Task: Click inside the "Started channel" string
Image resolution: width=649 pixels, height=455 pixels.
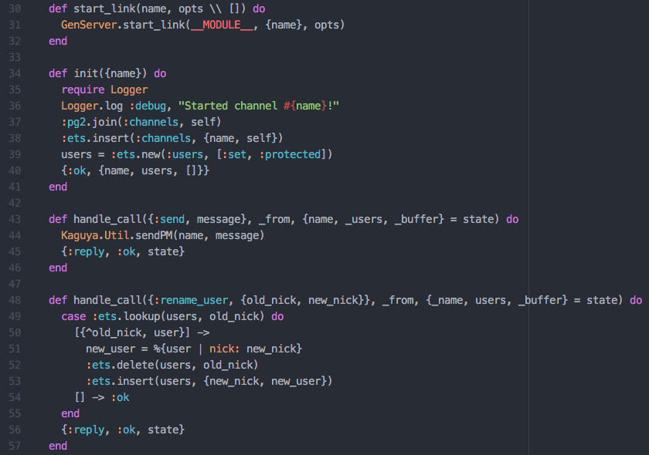Action: click(230, 106)
